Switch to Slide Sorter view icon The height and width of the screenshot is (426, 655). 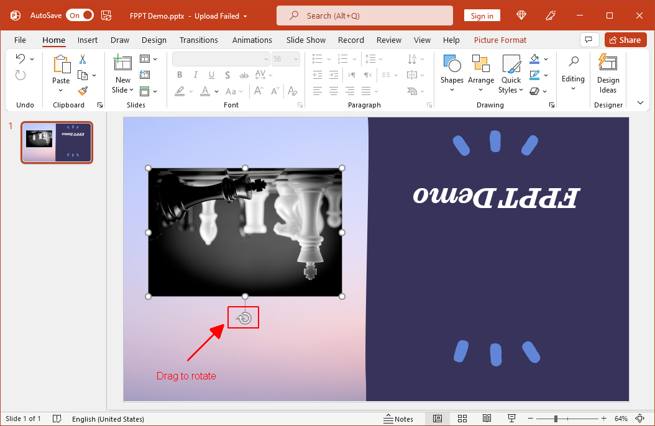pos(462,419)
